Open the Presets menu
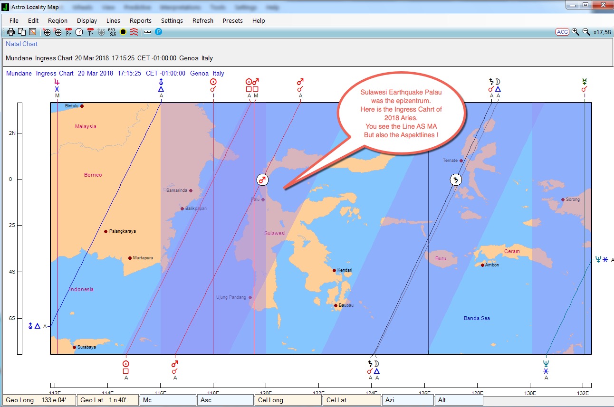Screen dimensions: 614x407 (232, 20)
